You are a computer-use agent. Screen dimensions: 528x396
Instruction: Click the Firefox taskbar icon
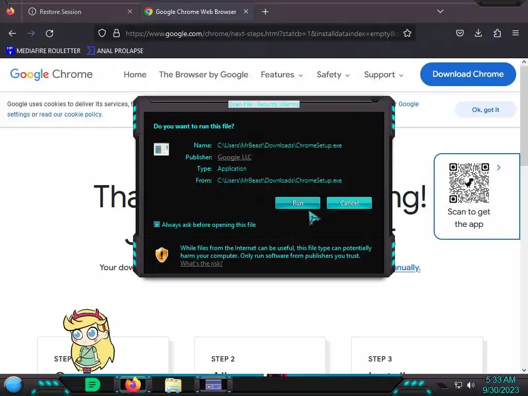(133, 385)
